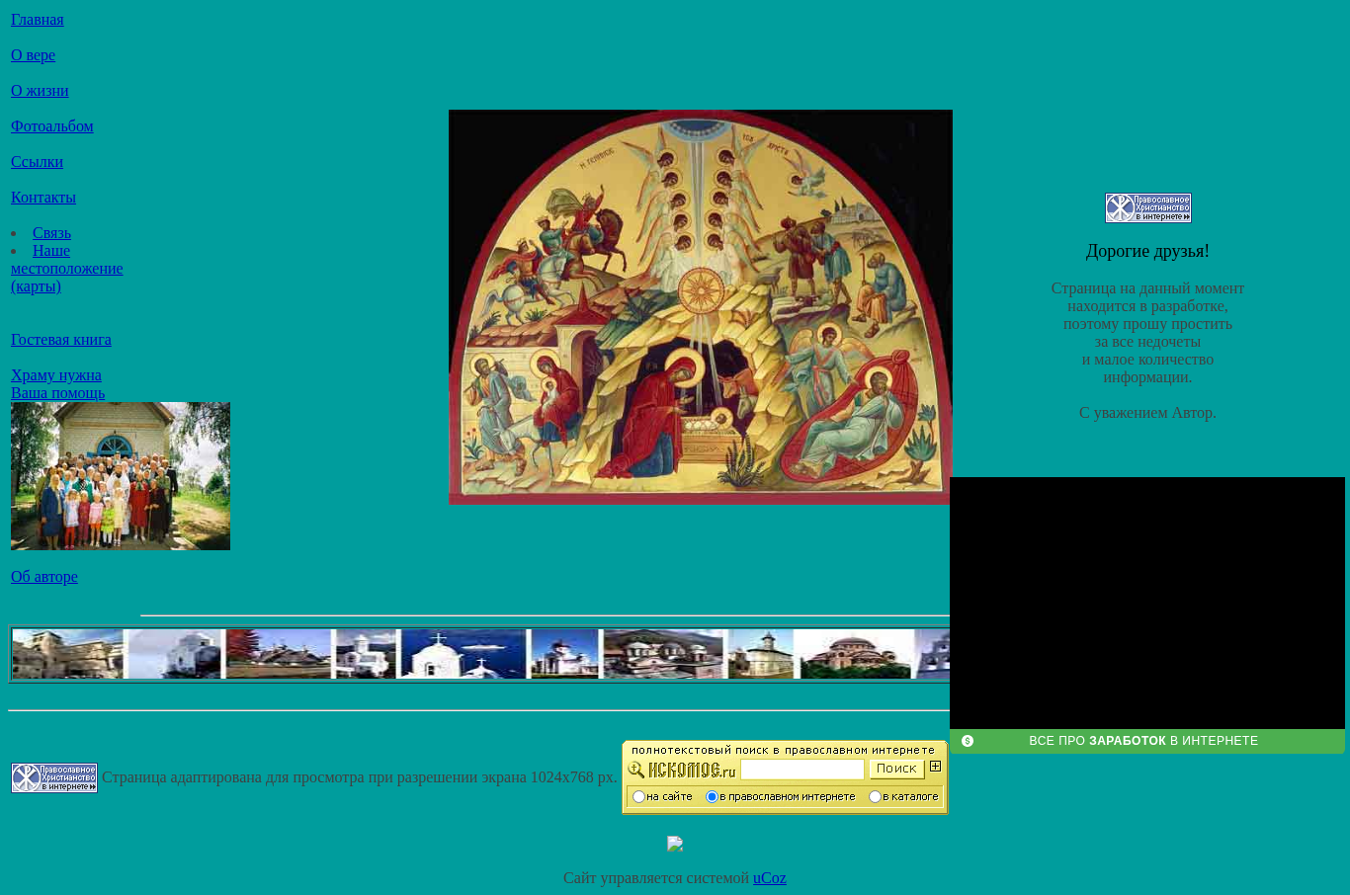Open the Контакты menu item
Screen dimensions: 1350x895
tap(43, 198)
